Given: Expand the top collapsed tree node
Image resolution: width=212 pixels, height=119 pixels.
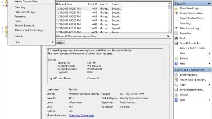Looking at the screenshot, I should click(3, 2).
